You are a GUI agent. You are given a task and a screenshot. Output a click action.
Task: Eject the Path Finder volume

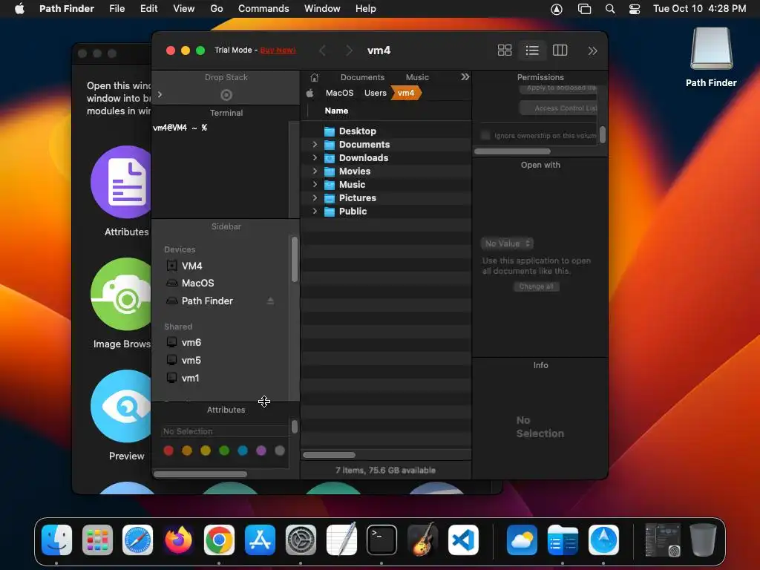coord(270,301)
